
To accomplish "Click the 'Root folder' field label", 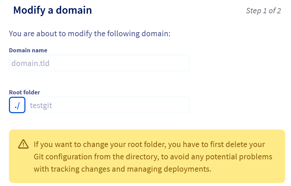I will tap(24, 92).
